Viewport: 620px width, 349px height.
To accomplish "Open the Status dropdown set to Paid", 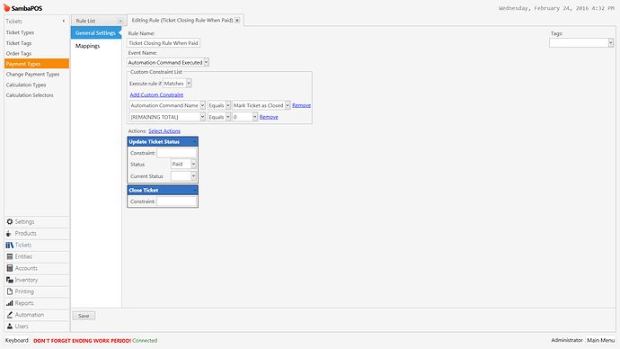I will (193, 164).
